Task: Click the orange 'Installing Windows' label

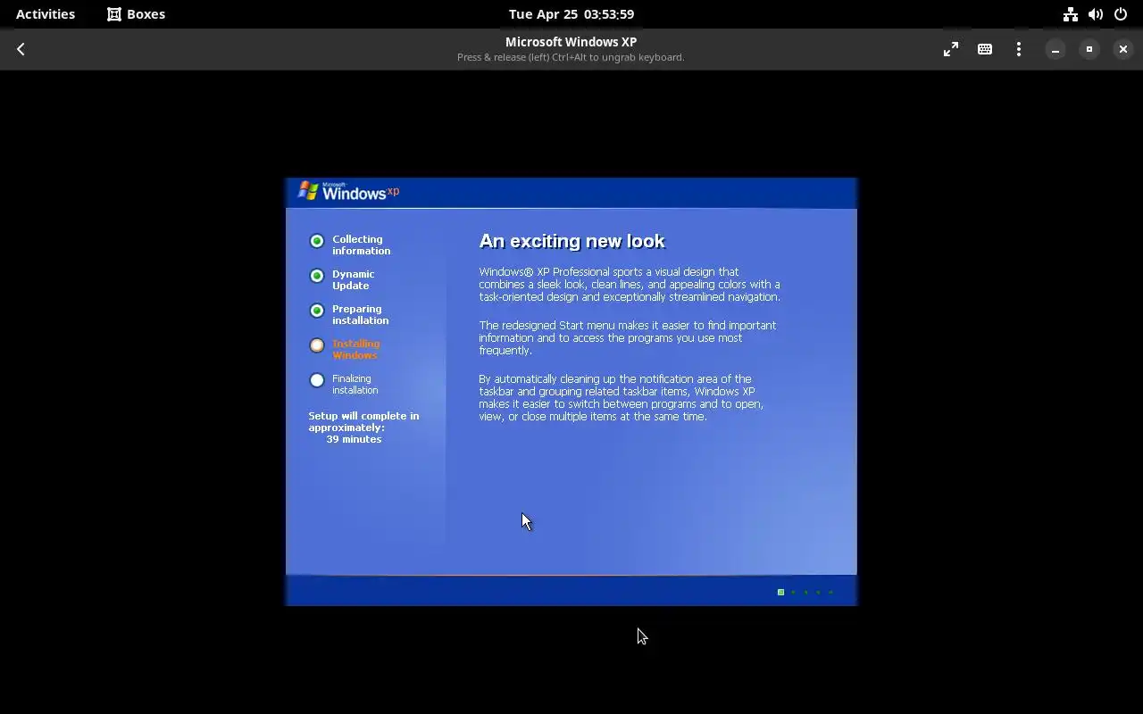Action: click(x=355, y=349)
